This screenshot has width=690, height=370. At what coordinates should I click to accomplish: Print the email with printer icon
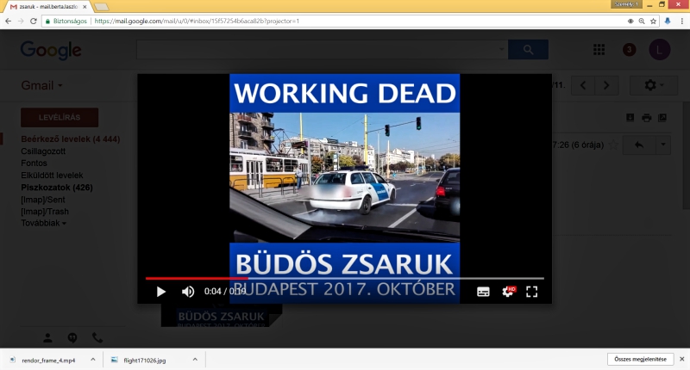(x=646, y=118)
